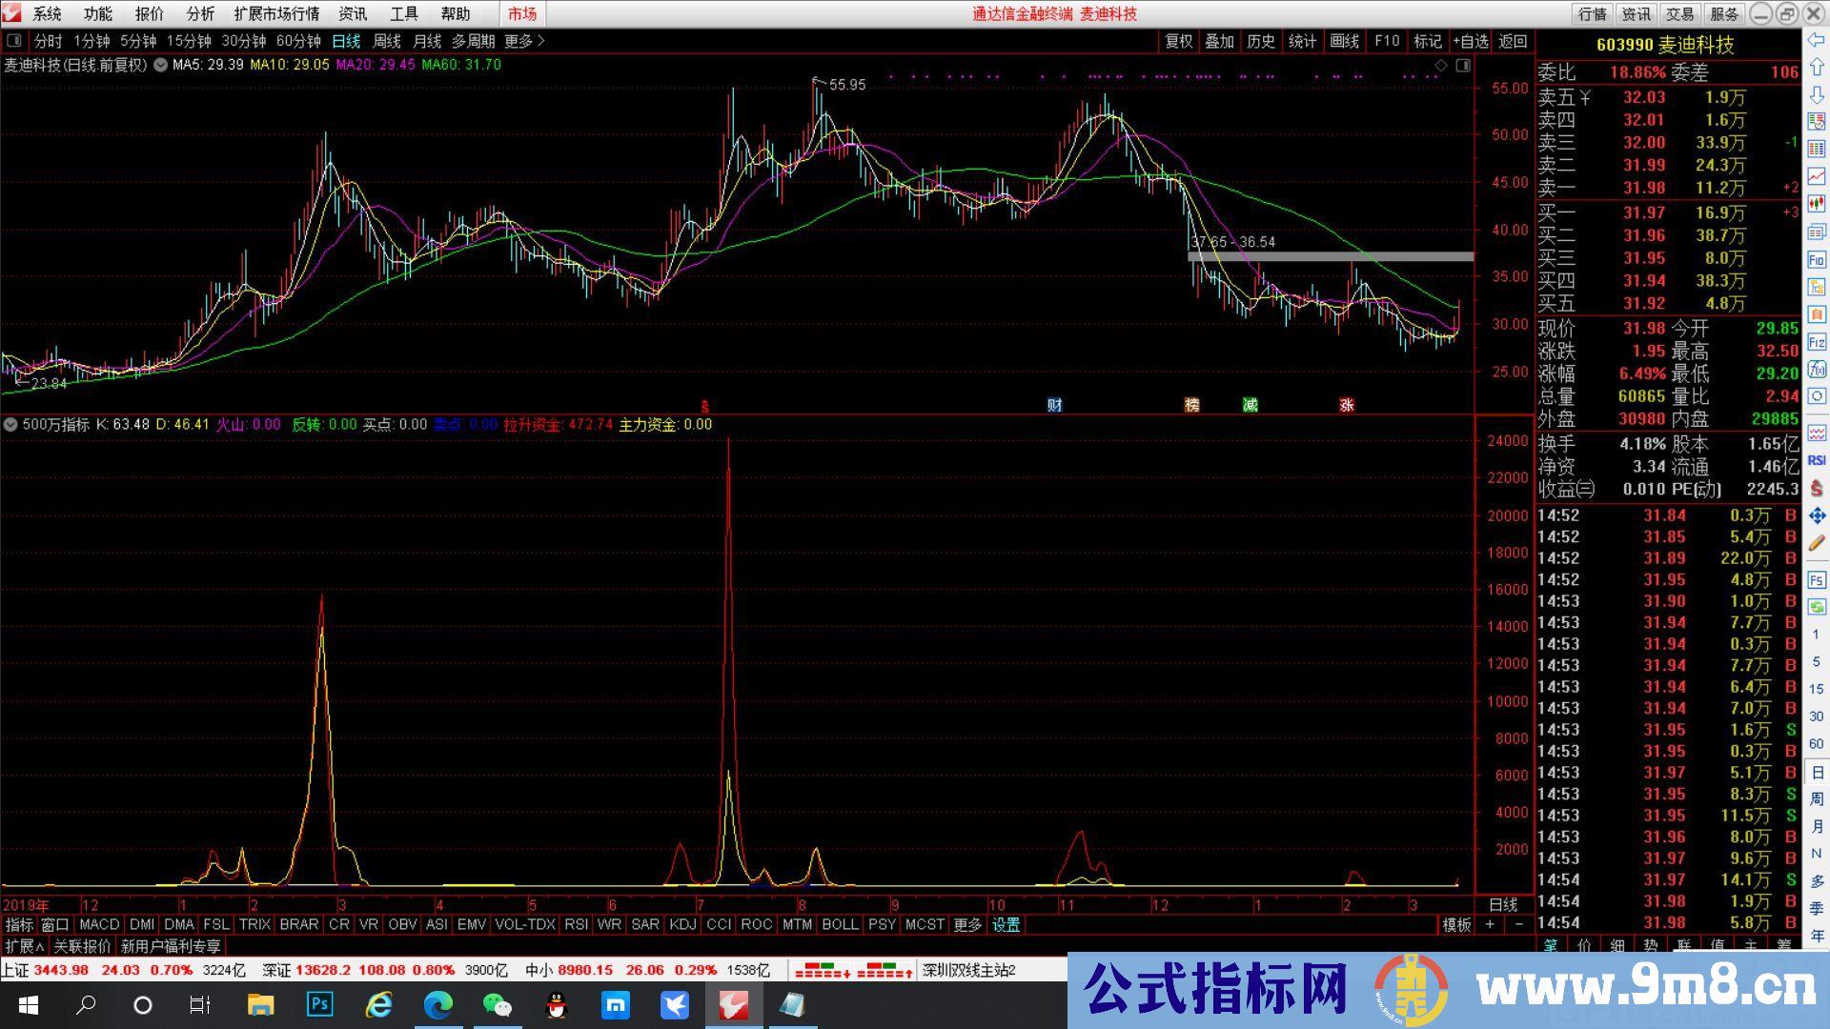This screenshot has height=1029, width=1830.
Task: Click the 返回 button
Action: [x=1513, y=41]
